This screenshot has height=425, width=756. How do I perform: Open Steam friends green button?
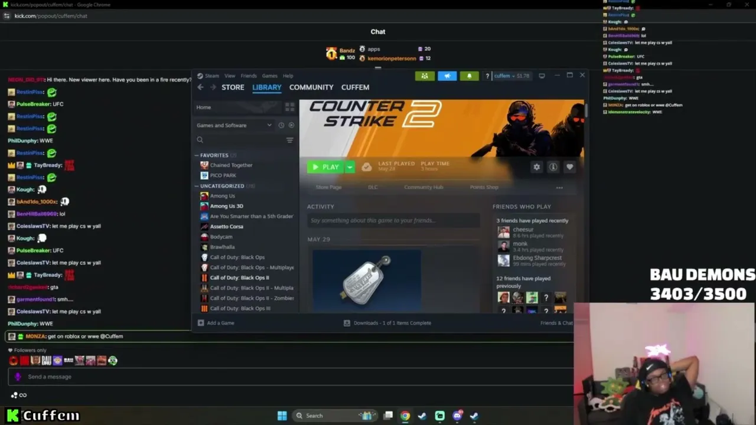(425, 76)
